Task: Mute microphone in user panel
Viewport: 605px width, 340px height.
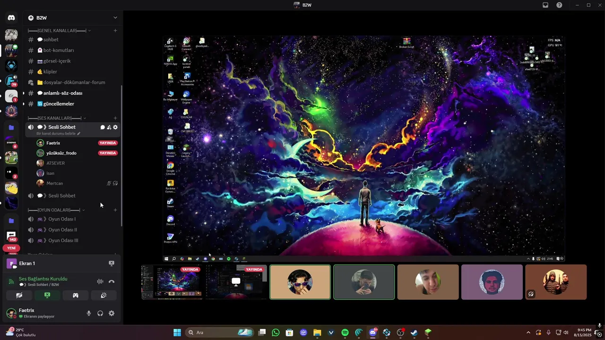Action: (x=88, y=313)
